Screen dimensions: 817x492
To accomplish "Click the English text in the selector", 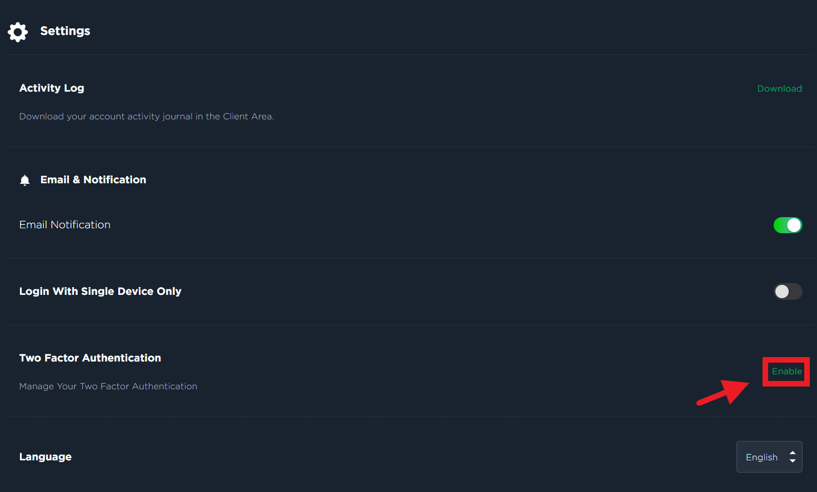I will [761, 457].
